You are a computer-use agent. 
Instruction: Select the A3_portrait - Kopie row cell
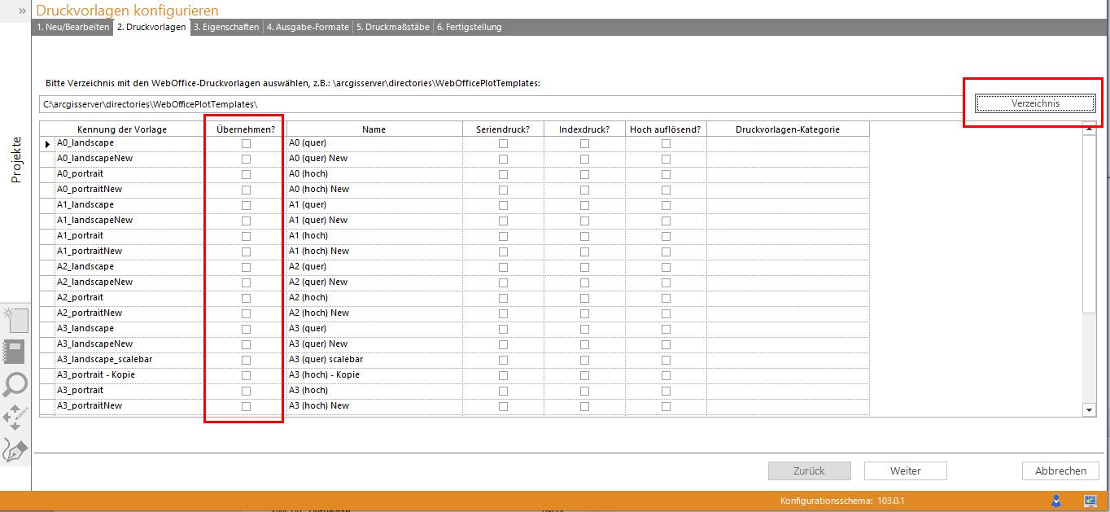coord(129,375)
